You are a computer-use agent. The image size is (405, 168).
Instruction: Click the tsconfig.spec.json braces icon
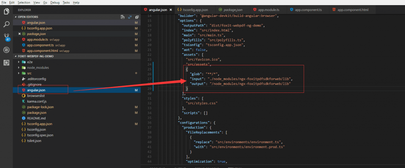pos(23,135)
